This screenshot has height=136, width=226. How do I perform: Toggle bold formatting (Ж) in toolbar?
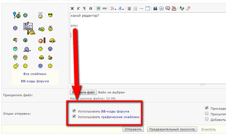coord(72,8)
